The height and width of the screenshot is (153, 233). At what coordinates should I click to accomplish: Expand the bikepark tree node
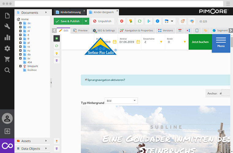(20, 66)
